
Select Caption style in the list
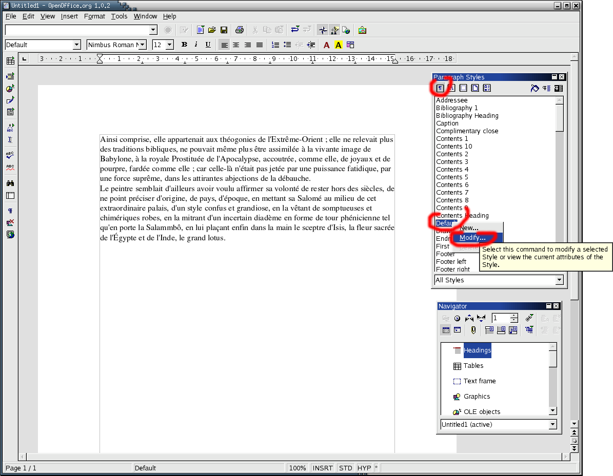[x=447, y=123]
